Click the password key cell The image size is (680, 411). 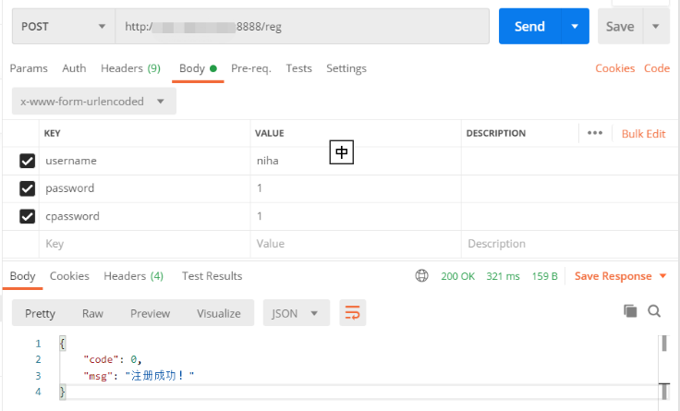point(145,188)
